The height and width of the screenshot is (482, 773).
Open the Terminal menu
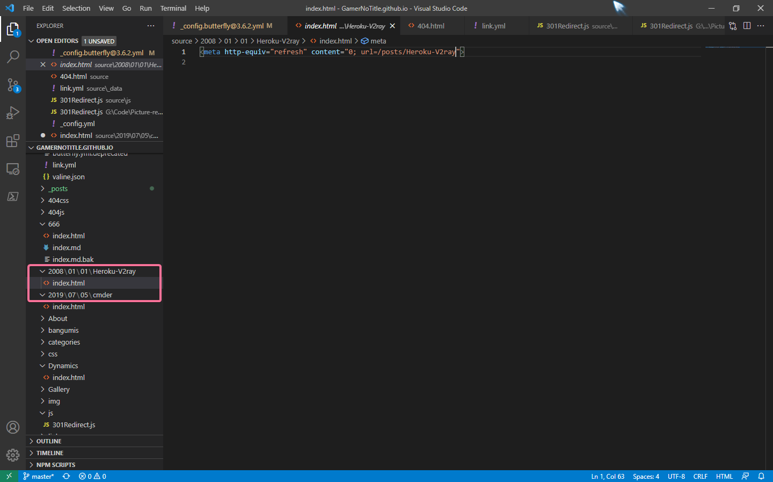[173, 8]
